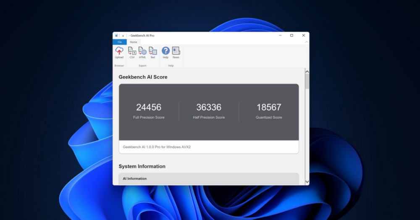Open the Customize Quick Access Toolbar dropdown
Viewport: 420px width, 220px height.
coord(123,36)
